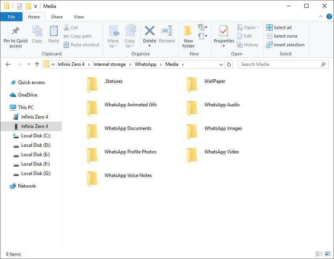Switch to large icons view in status bar
The image size is (334, 259).
pos(328,254)
